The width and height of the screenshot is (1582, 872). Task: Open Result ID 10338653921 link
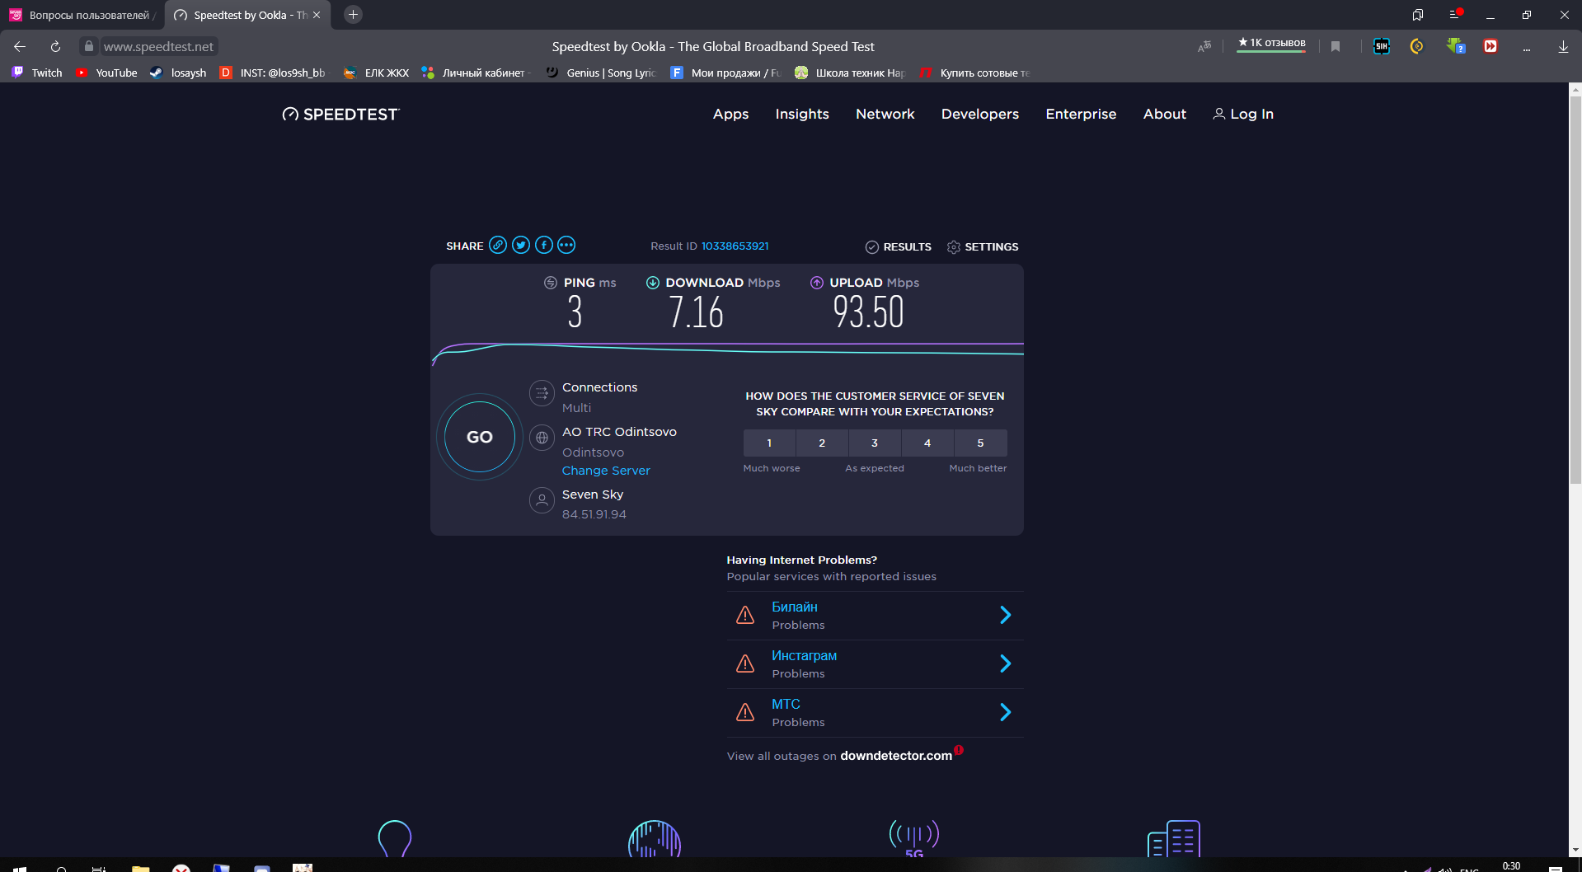tap(735, 246)
